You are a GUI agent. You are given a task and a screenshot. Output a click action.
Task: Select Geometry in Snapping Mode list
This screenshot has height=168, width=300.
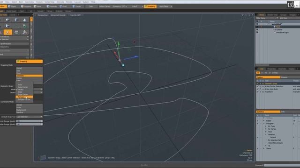[29, 76]
